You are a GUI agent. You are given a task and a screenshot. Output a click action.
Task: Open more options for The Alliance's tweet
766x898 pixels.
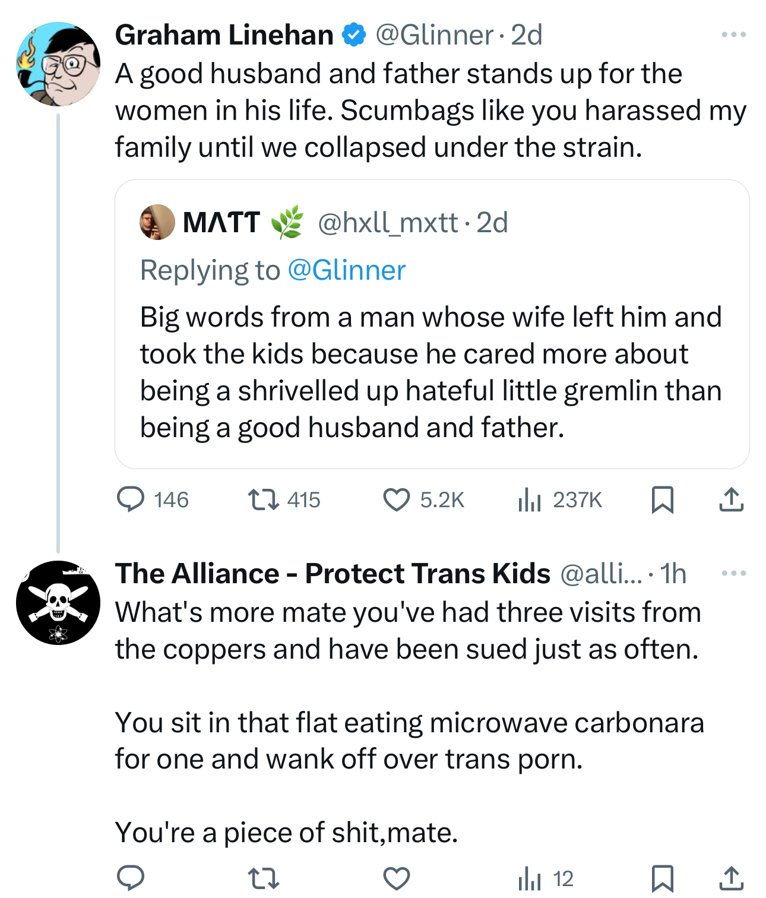click(733, 574)
